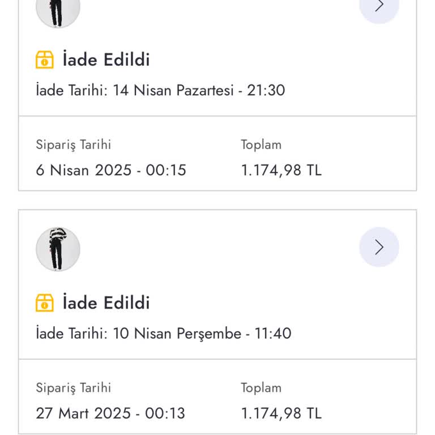Tap 1.174,98 TL total of 6 Nisan order
The image size is (435, 435).
(x=281, y=170)
